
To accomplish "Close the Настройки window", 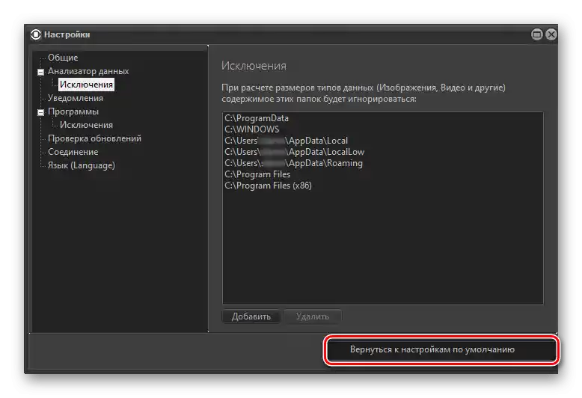I will (x=551, y=34).
